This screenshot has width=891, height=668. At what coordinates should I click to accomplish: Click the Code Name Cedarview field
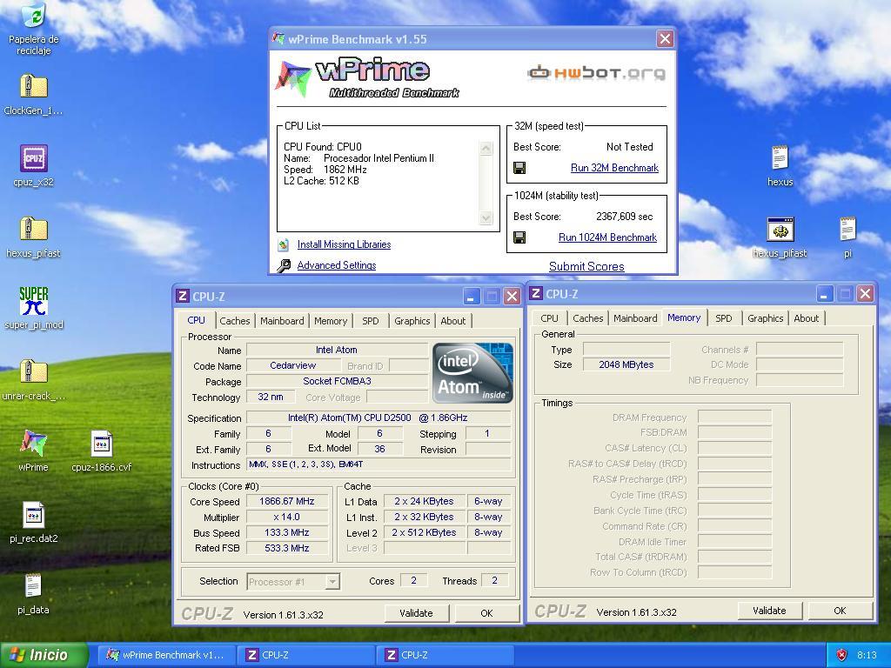[293, 366]
